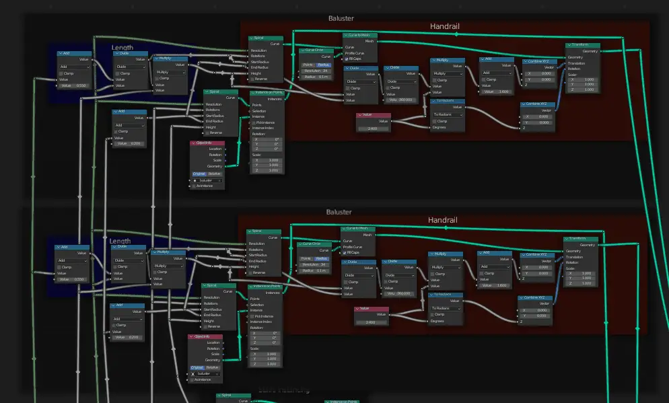
Task: Clear baluster object on upper Object Info node
Action: 219,180
